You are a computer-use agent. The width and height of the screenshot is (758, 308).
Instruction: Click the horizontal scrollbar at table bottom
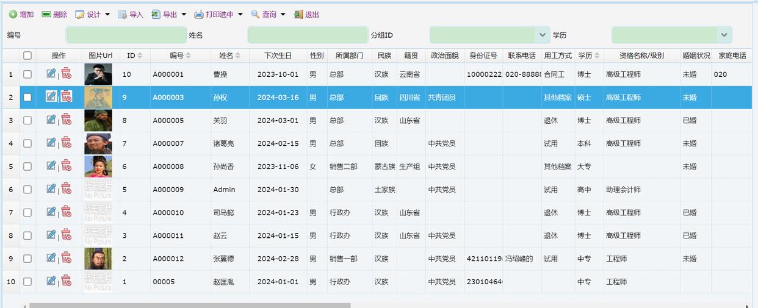tap(189, 306)
